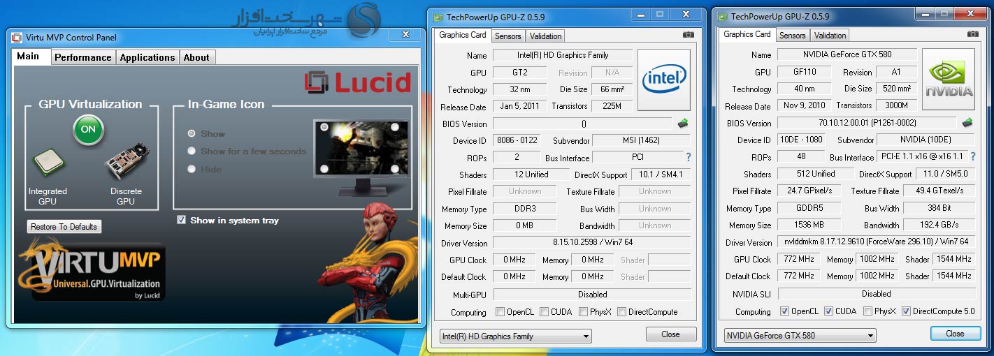Click Virtu MVP Control Panel title icon
This screenshot has width=994, height=356.
[17, 38]
